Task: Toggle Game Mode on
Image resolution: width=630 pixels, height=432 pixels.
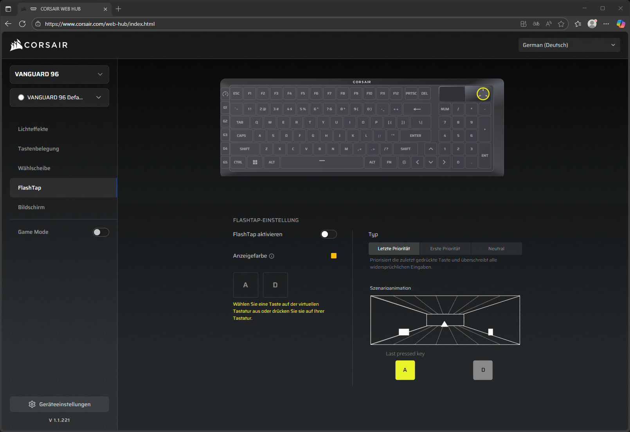Action: point(101,232)
